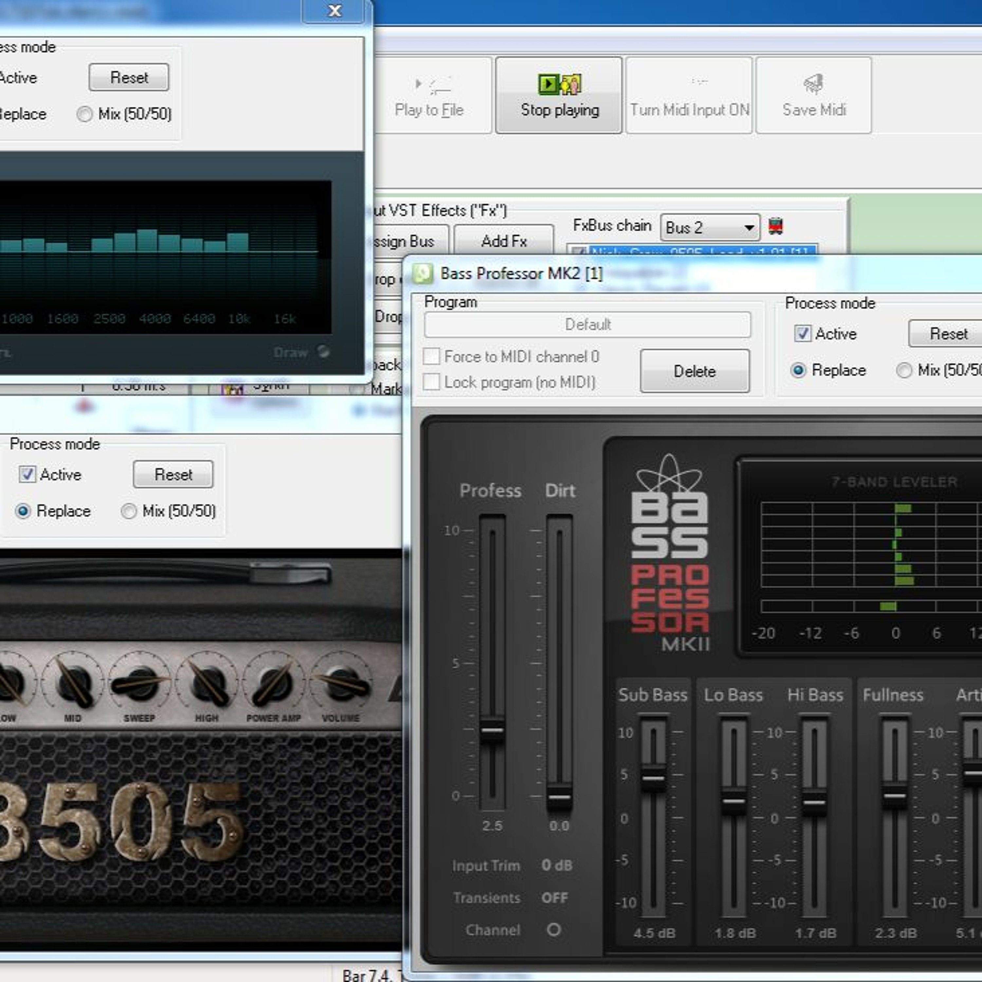Click the Profess 2.5 value readout
Viewport: 982px width, 982px height.
pos(492,826)
